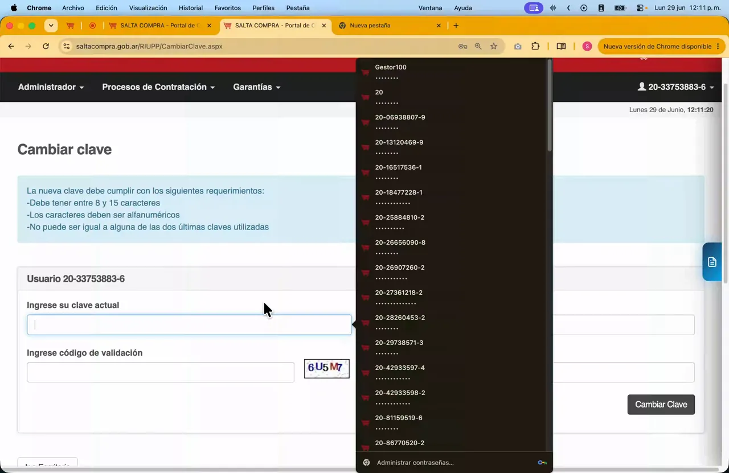Image resolution: width=729 pixels, height=473 pixels.
Task: Focus the código de validación field
Action: click(x=161, y=372)
